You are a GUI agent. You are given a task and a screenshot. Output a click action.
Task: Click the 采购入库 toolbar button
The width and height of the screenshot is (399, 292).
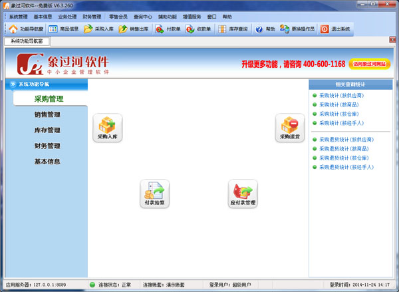pyautogui.click(x=98, y=29)
